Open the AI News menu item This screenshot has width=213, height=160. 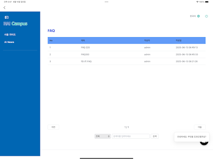9,42
